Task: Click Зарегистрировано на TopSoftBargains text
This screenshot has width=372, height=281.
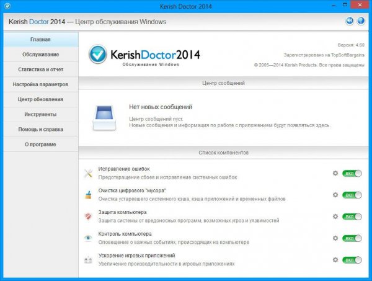Action: (x=324, y=55)
